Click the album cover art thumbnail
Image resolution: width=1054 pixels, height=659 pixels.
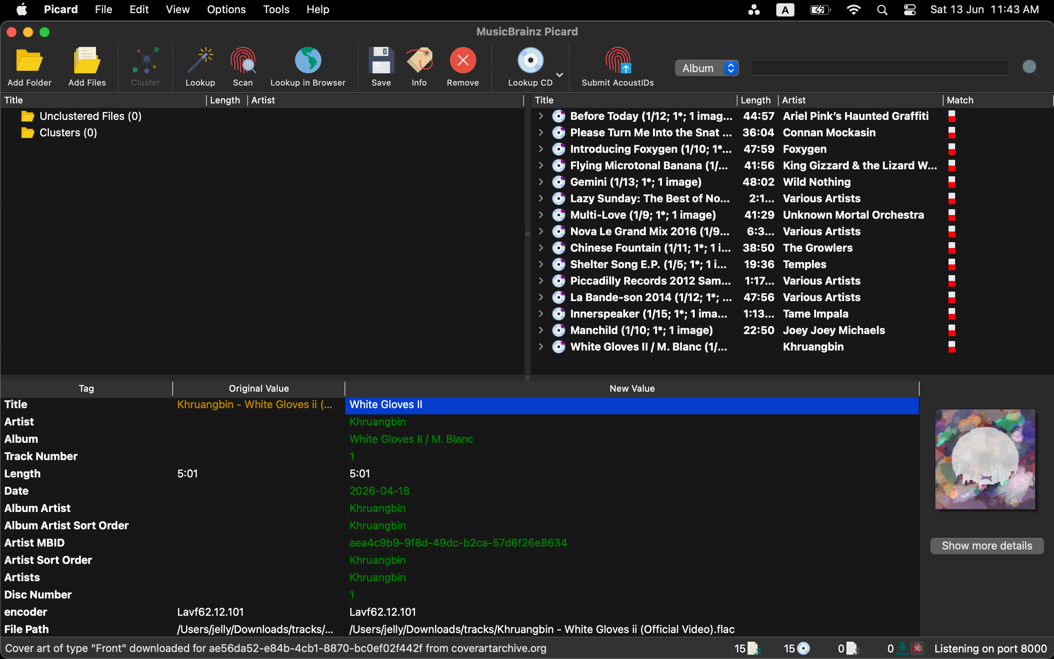[985, 459]
